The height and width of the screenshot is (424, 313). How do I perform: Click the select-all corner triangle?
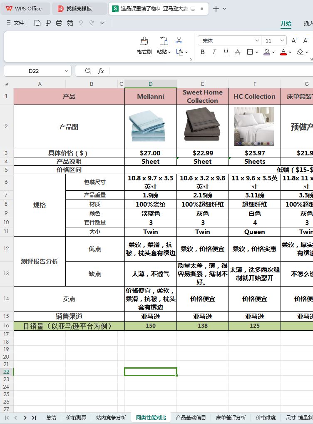(7, 84)
